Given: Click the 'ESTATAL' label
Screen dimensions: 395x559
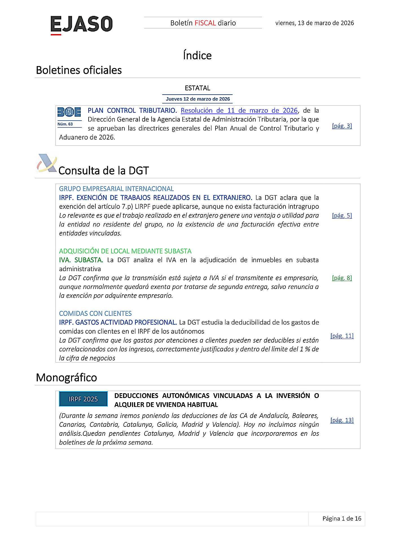Looking at the screenshot, I should point(197,88).
